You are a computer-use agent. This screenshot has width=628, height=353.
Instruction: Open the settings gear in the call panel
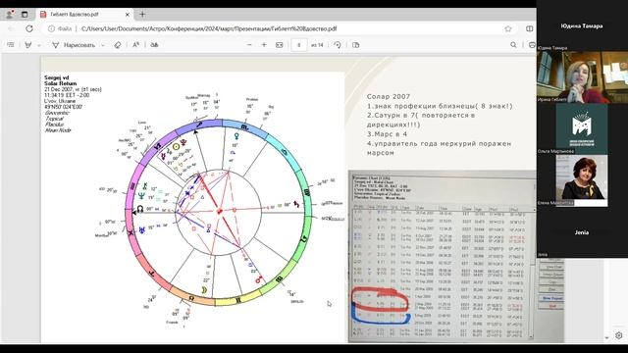619,335
